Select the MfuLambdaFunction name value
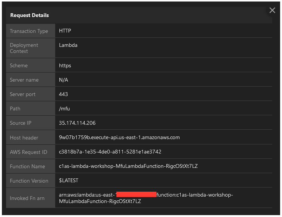The width and height of the screenshot is (282, 217). coord(128,166)
